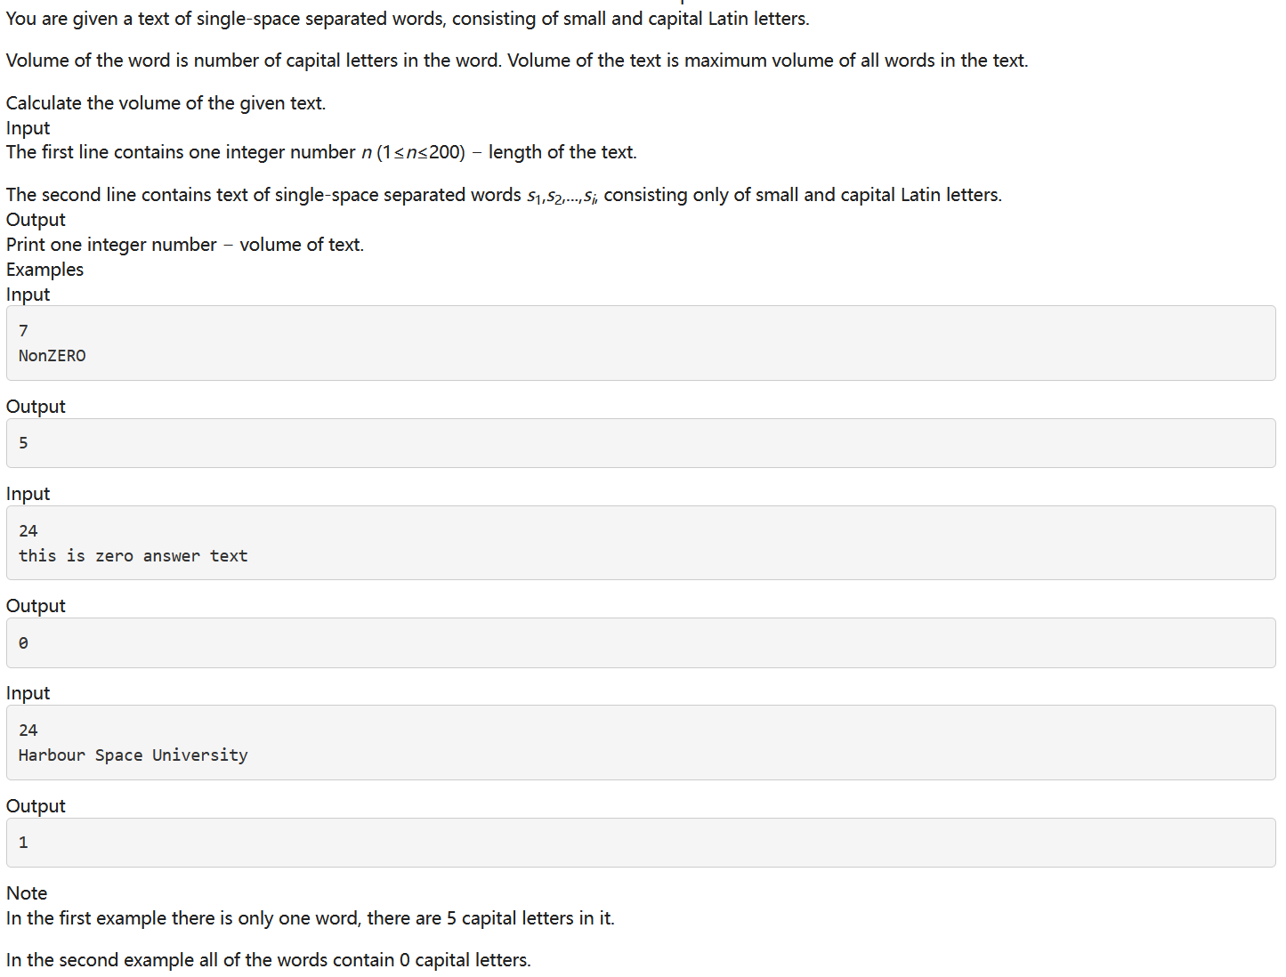Click the s1,s2,...,si word sequence formula
This screenshot has height=977, width=1286.
pyautogui.click(x=562, y=196)
